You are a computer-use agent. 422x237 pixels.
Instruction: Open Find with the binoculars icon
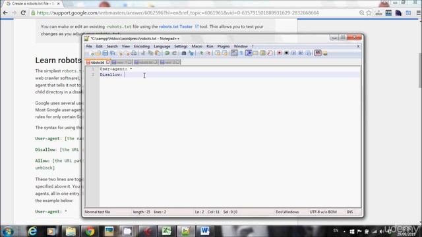(184, 53)
